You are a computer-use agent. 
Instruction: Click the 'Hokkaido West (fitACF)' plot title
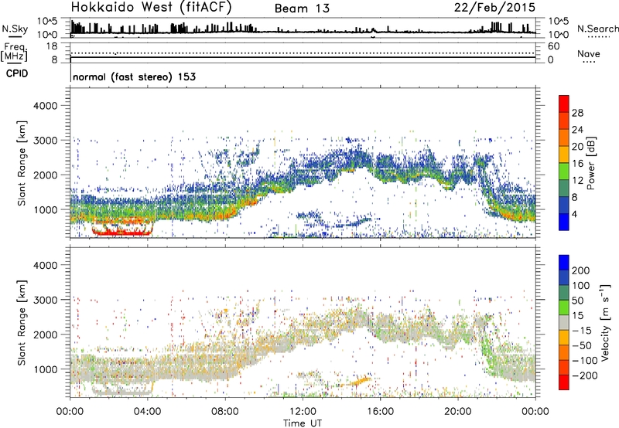click(151, 8)
